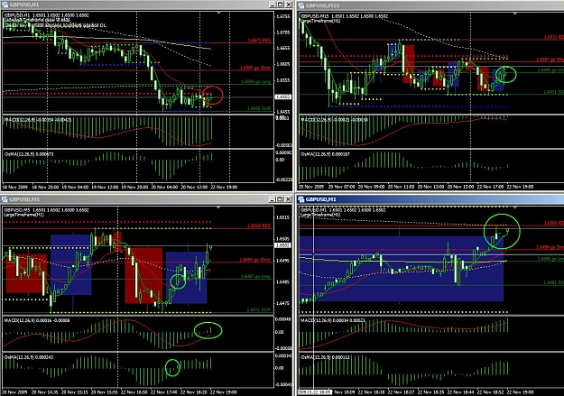
Task: Click the GBPUSD,M5 OHLC header text
Action: click(46, 210)
